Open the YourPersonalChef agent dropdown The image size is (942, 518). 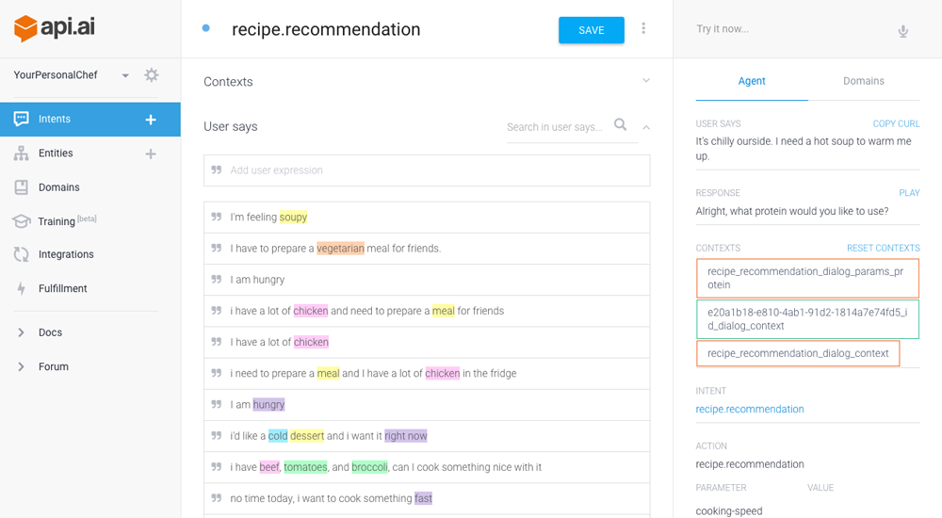(x=125, y=75)
